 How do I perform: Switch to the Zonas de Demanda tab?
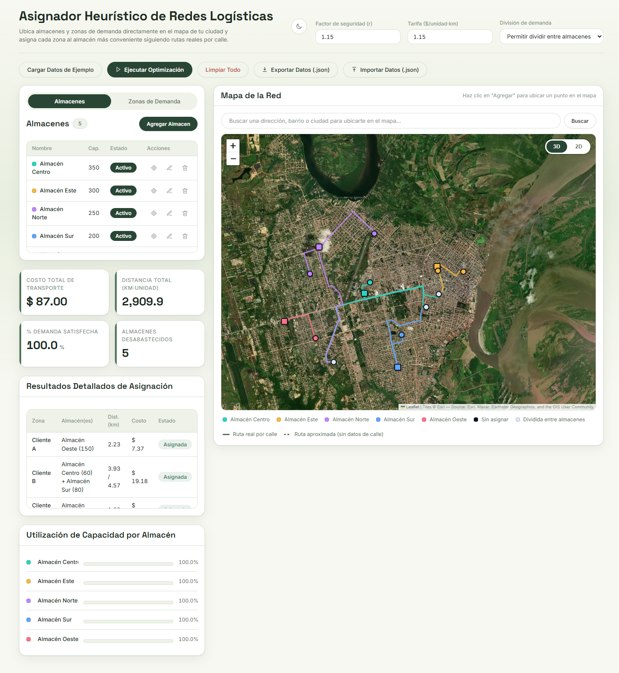pos(154,101)
